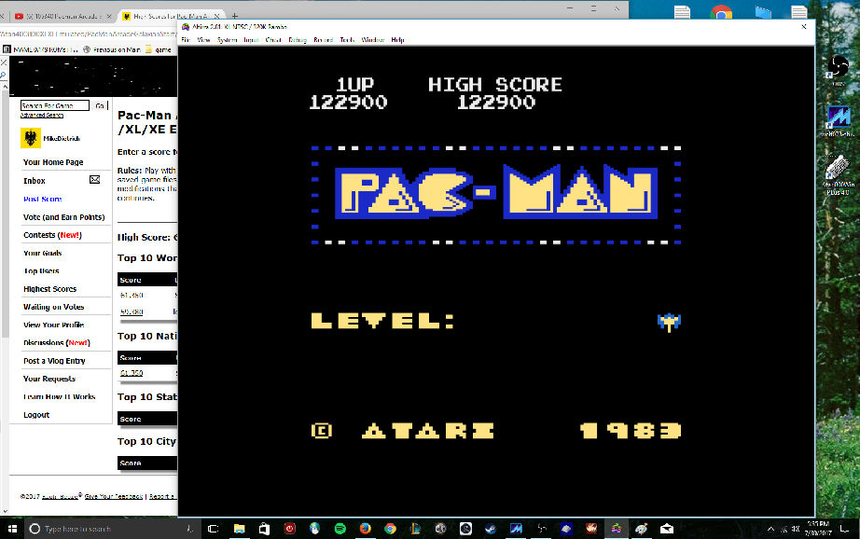Open the Contests link

pyautogui.click(x=52, y=235)
